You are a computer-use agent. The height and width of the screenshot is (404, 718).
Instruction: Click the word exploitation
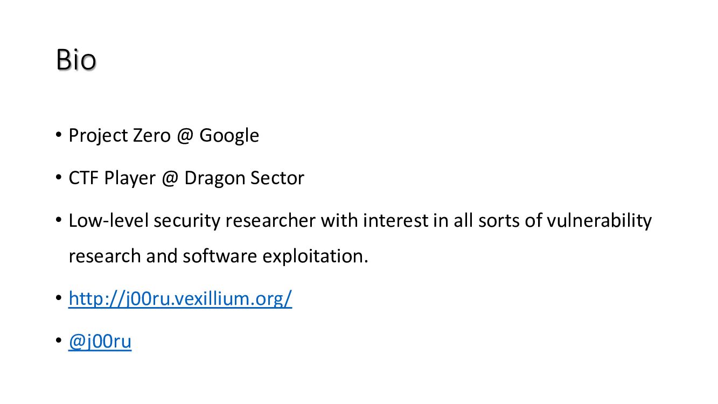coord(315,256)
